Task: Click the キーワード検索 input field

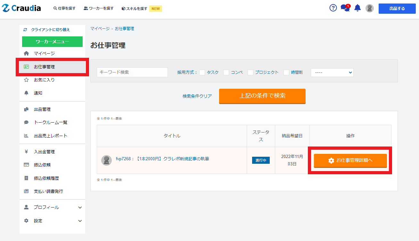Action: 132,72
